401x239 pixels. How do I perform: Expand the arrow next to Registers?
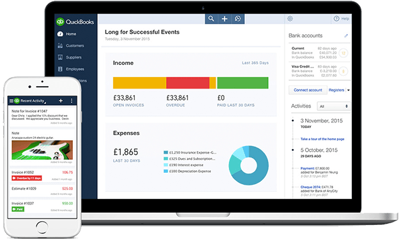point(349,91)
